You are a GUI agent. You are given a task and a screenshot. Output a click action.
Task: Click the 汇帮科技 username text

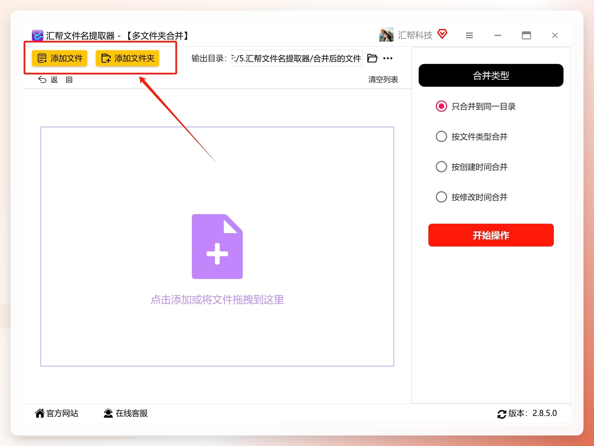point(415,35)
